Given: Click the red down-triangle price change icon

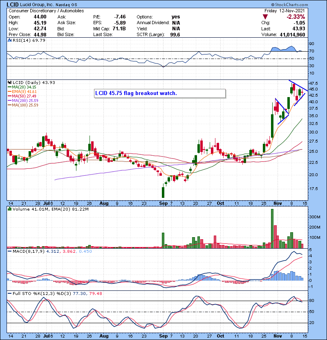Looking at the screenshot, I should pos(265,17).
